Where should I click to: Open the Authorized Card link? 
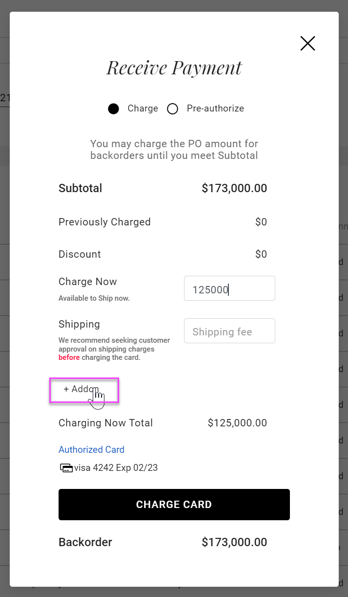[91, 449]
